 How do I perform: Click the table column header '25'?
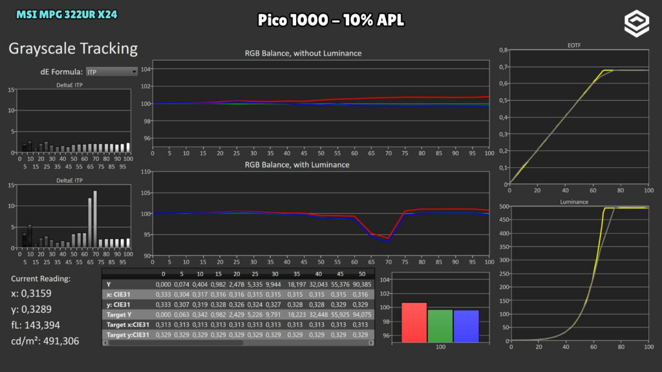click(255, 274)
